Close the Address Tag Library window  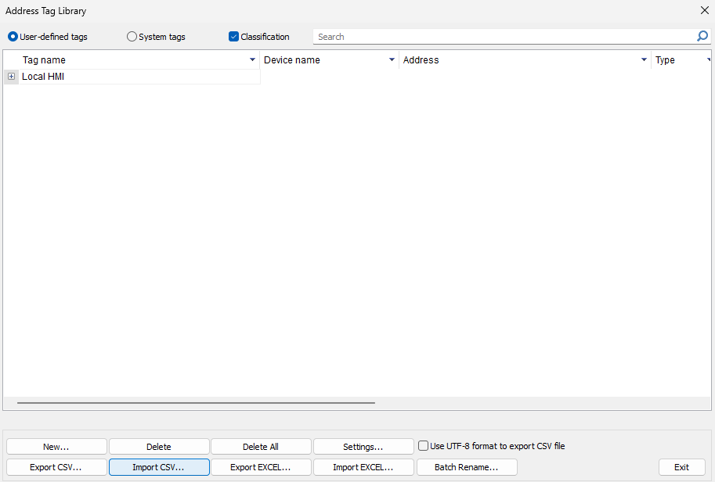(x=705, y=10)
